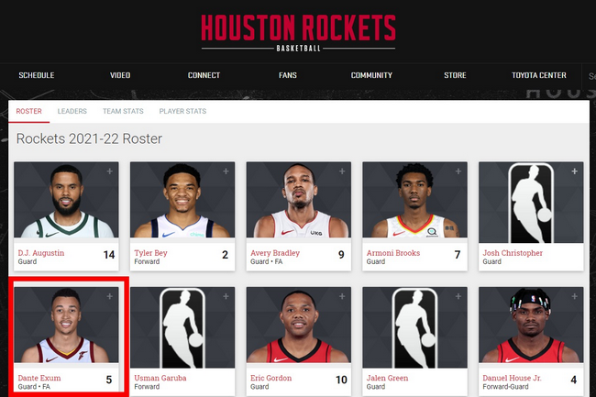Expand Usman Garuba's card with plus icon
The image size is (596, 397).
(226, 296)
